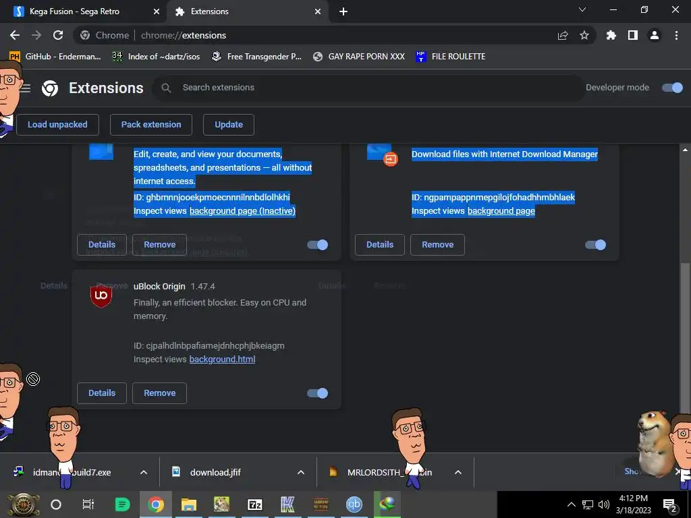The height and width of the screenshot is (518, 691).
Task: Launch 7-Zip from the taskbar
Action: (x=254, y=505)
